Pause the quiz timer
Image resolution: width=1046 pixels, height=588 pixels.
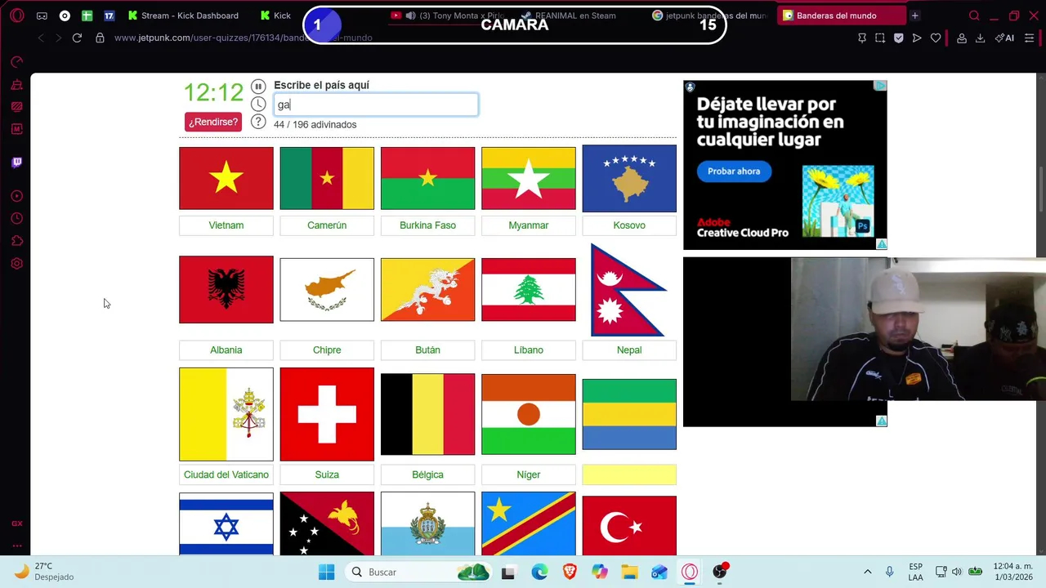point(258,87)
